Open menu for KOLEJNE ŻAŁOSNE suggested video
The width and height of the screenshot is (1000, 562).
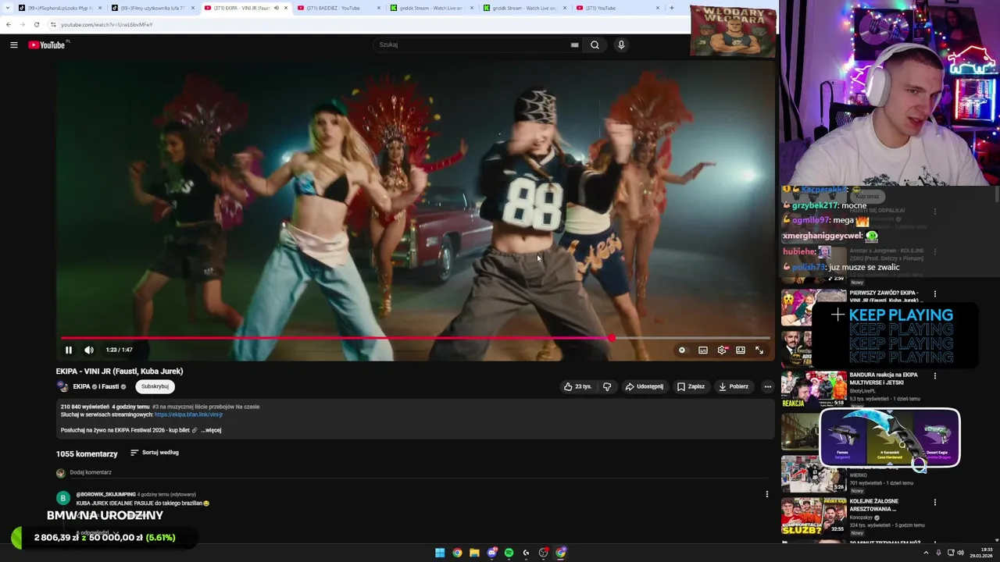[x=935, y=503]
